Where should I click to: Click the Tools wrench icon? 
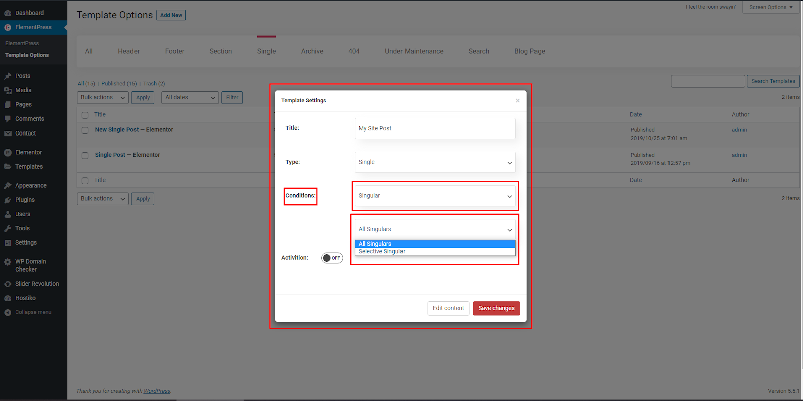[8, 228]
